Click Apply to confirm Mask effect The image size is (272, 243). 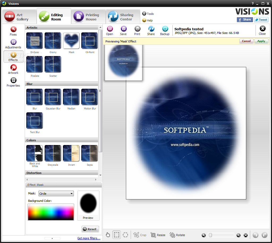click(261, 41)
